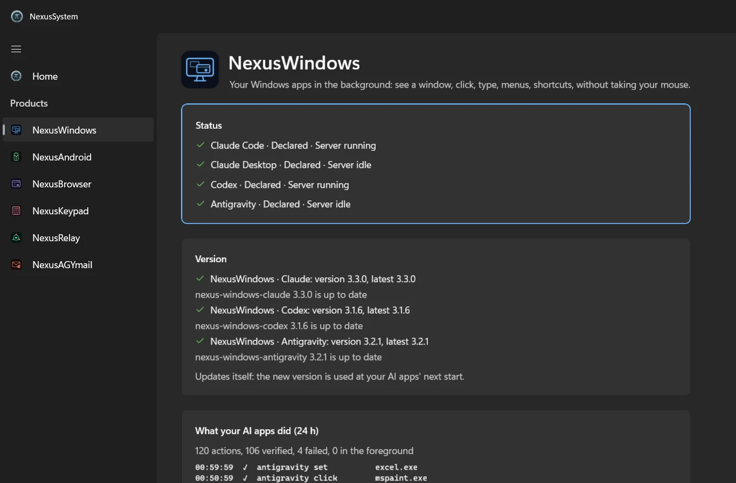Click the checkmark beside Claude version 3.3.0
Viewport: 736px width, 483px height.
(x=200, y=278)
